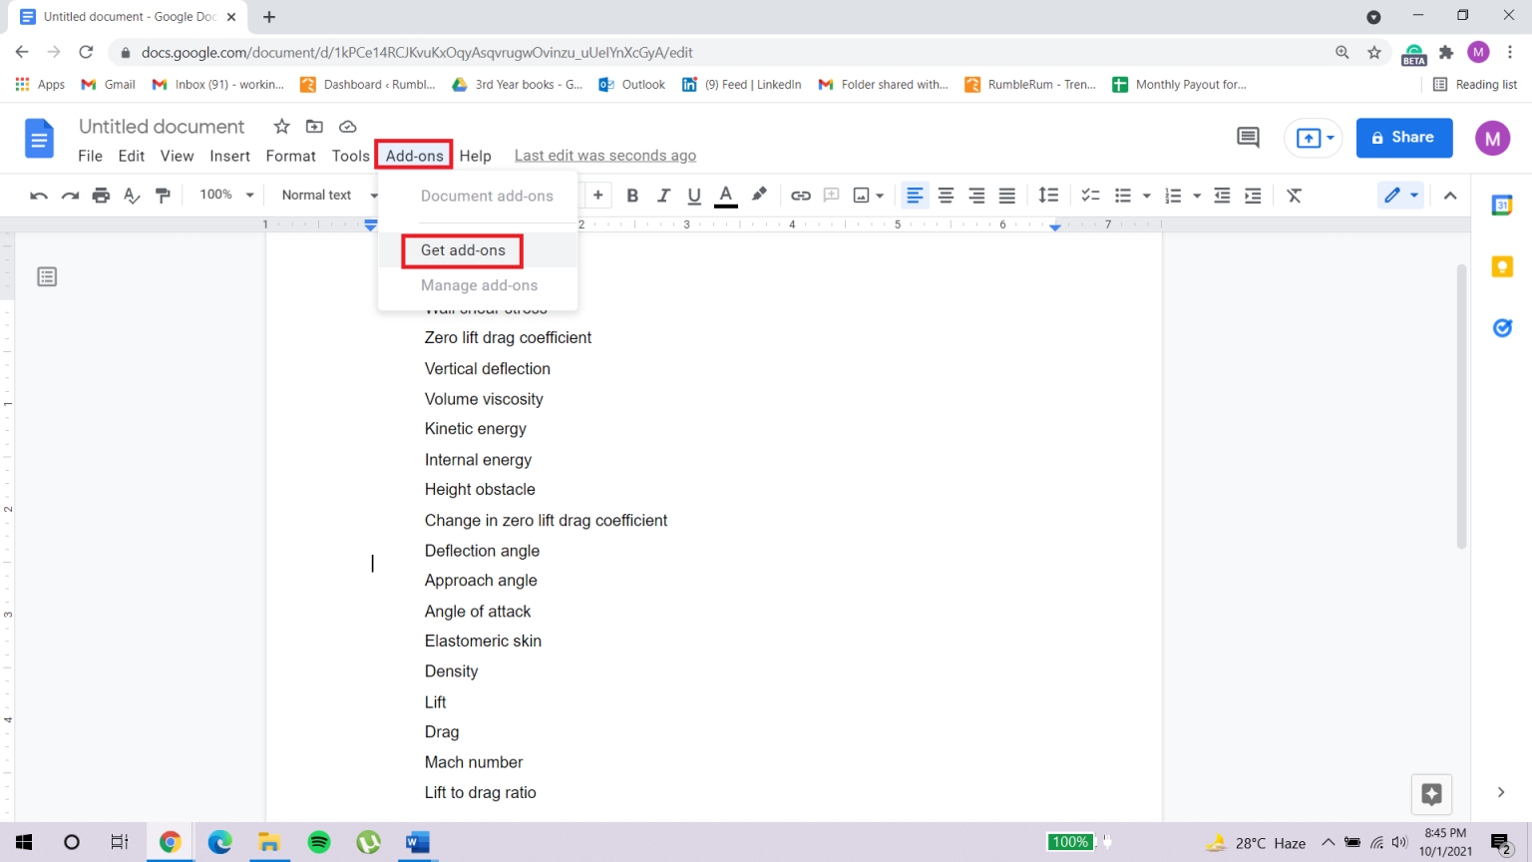Screen dimensions: 1532x862
Task: Toggle italic formatting
Action: tap(663, 196)
